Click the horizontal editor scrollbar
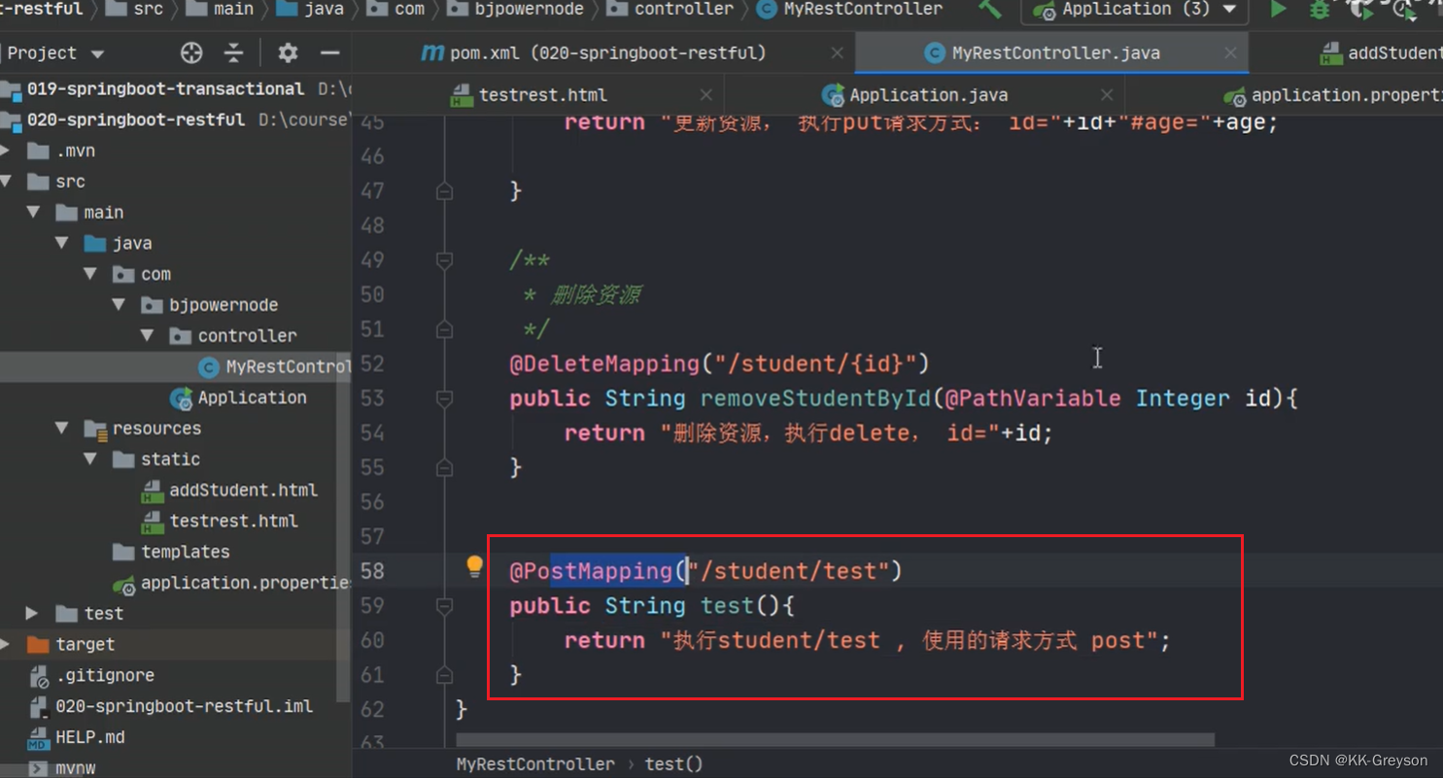The width and height of the screenshot is (1443, 778). (836, 740)
